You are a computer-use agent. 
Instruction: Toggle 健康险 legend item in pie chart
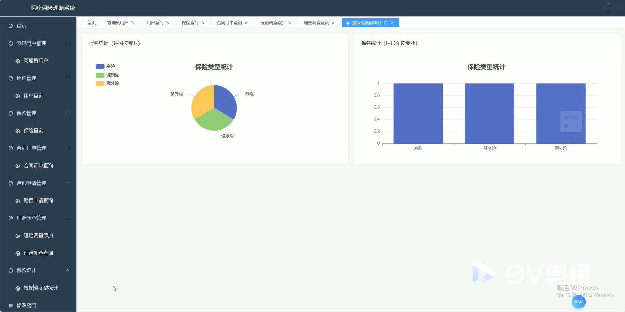coord(107,75)
